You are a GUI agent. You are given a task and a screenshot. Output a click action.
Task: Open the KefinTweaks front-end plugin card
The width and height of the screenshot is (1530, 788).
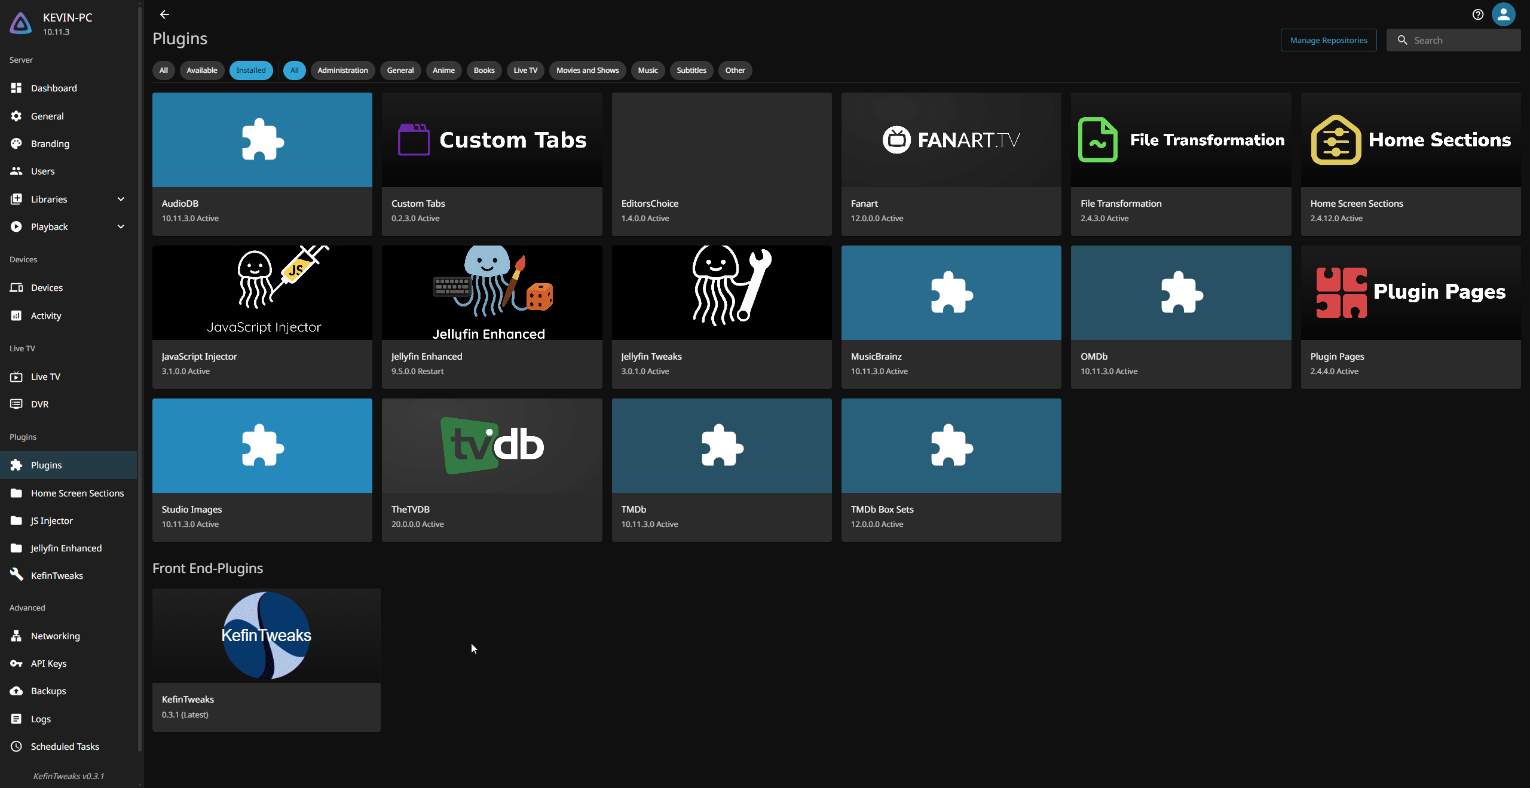(x=267, y=660)
